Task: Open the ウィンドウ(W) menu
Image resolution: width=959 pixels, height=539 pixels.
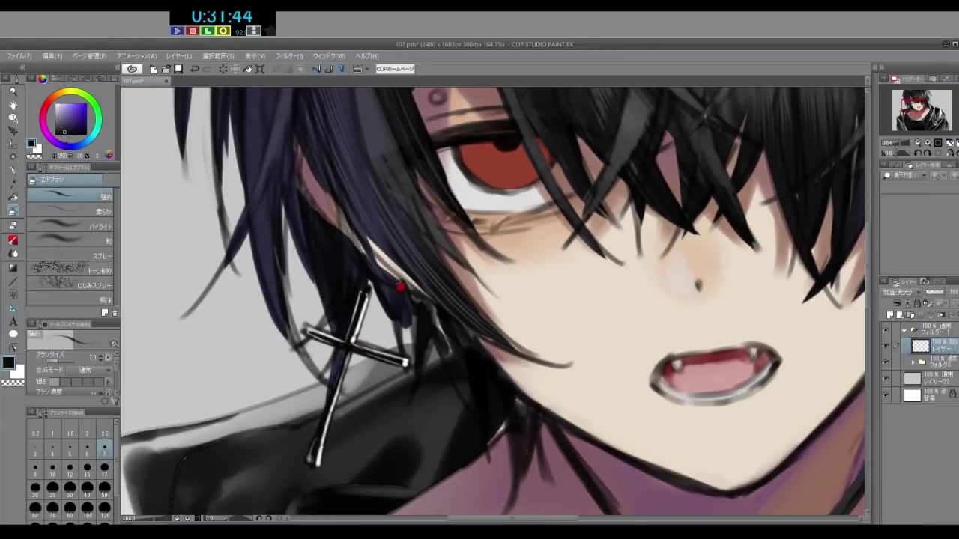Action: point(329,56)
